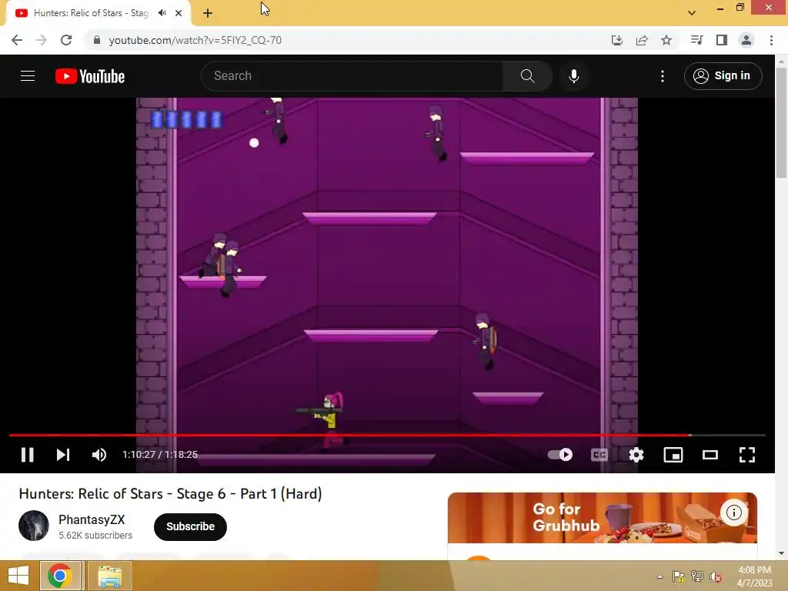
Task: Open Chrome profile avatar
Action: coord(746,40)
